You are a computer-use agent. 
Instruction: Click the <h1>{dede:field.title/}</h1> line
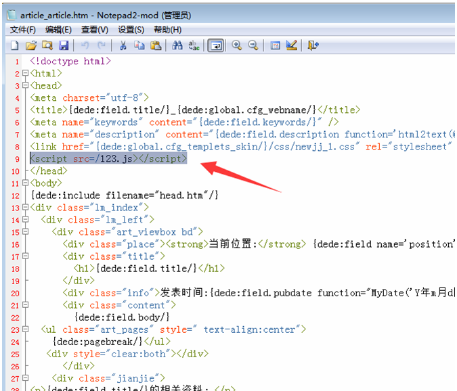(x=149, y=269)
